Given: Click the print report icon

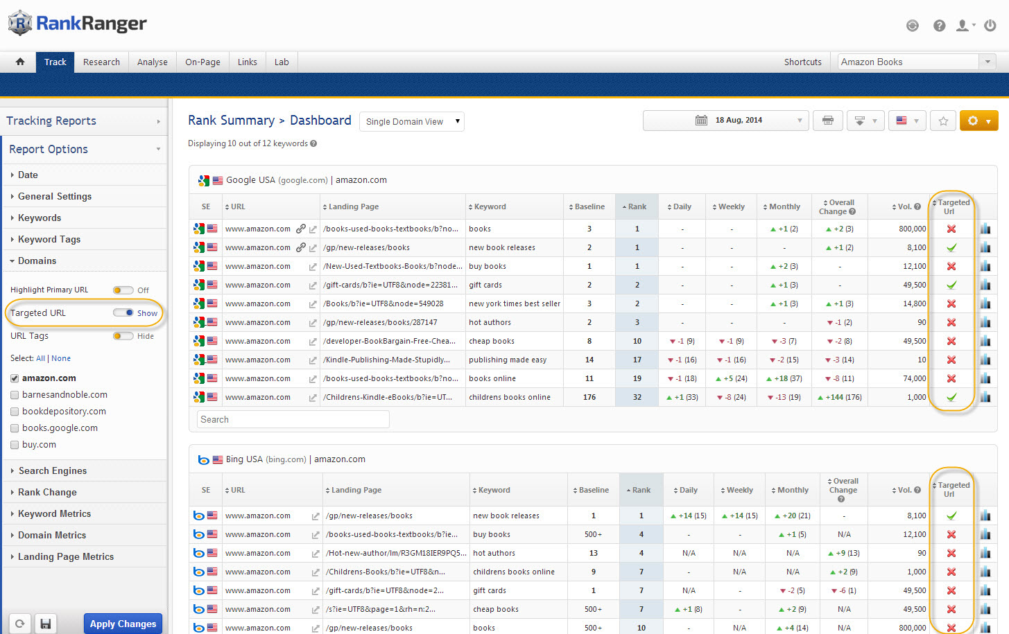Looking at the screenshot, I should [828, 120].
